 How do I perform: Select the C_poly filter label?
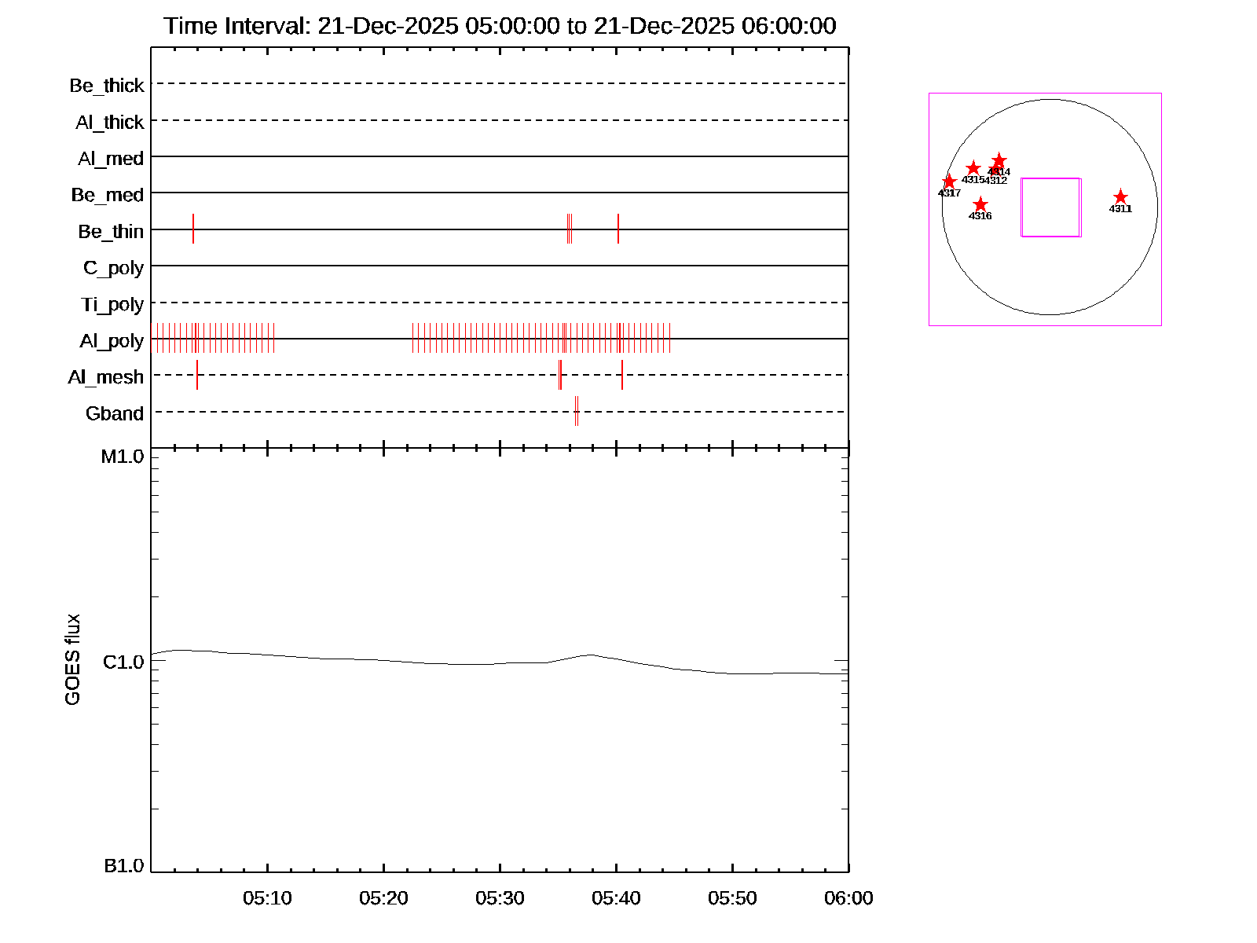(113, 268)
